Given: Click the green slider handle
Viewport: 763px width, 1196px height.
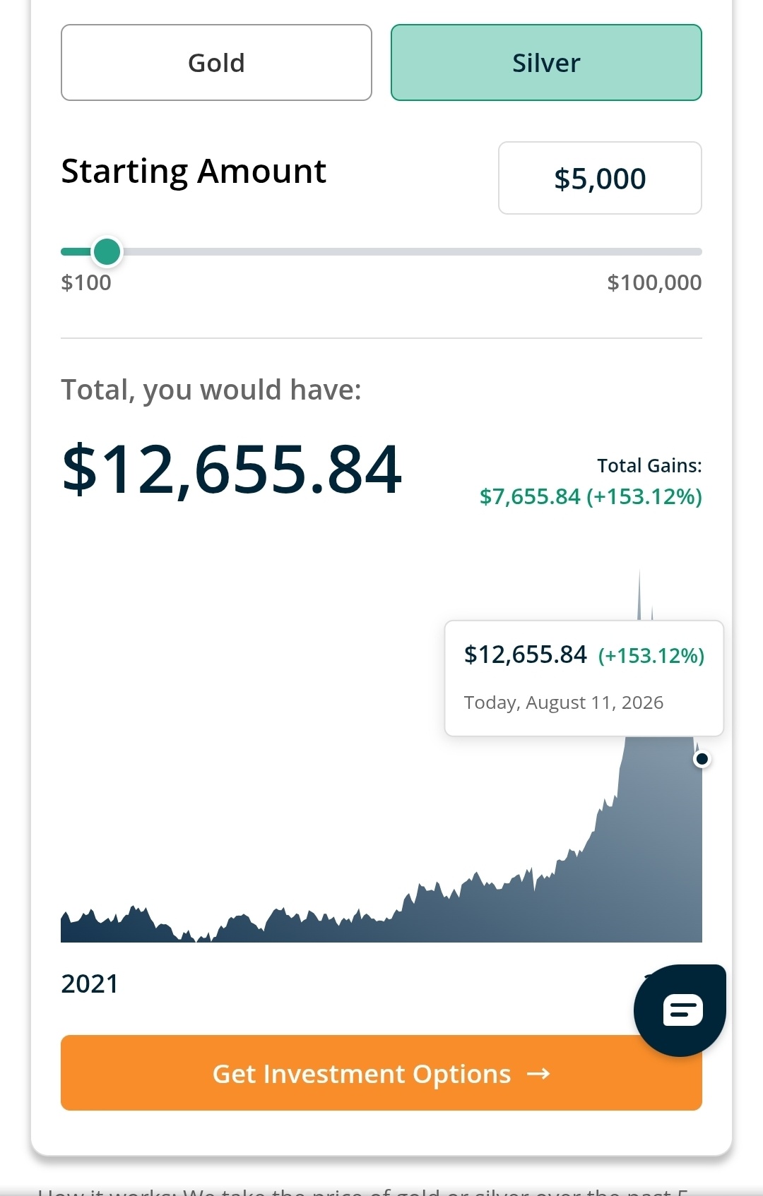Looking at the screenshot, I should (x=107, y=251).
